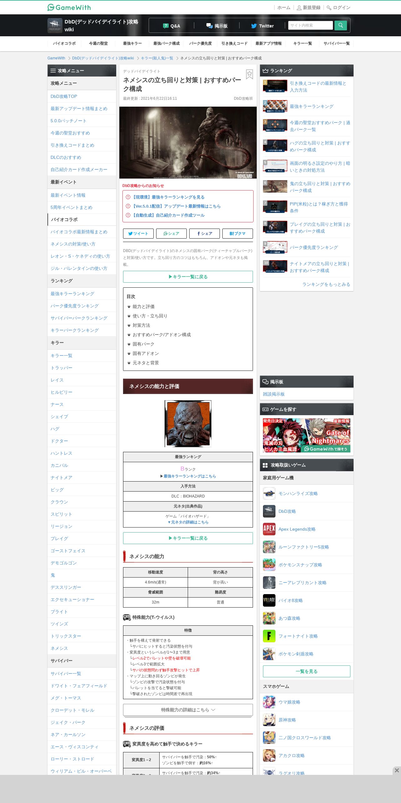Jump to 能力と評価 in table of contents
The height and width of the screenshot is (803, 401).
tap(143, 306)
